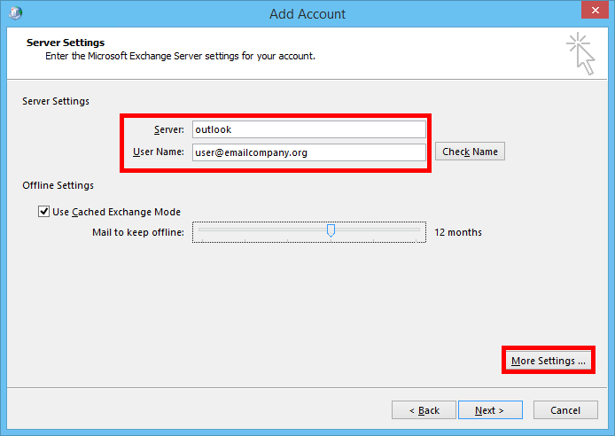
Task: Click the Add Account title bar text
Action: (x=307, y=14)
